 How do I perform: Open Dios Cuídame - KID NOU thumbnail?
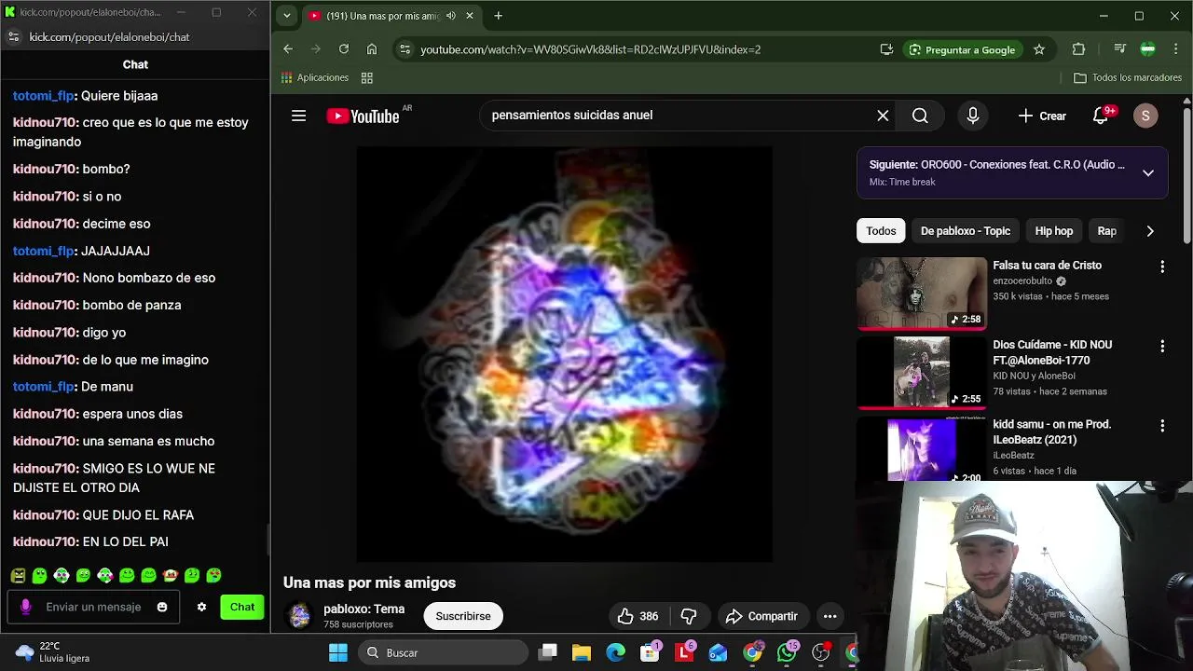coord(922,373)
